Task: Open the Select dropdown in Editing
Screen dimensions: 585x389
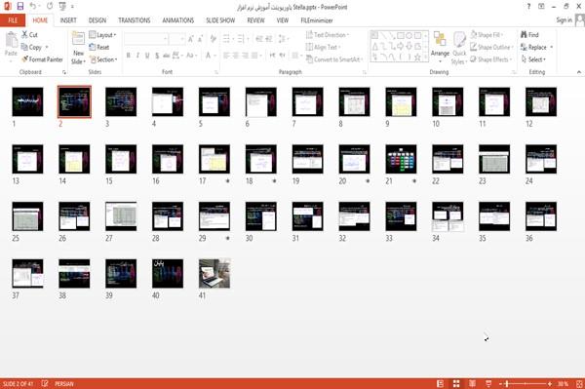Action: click(x=533, y=59)
